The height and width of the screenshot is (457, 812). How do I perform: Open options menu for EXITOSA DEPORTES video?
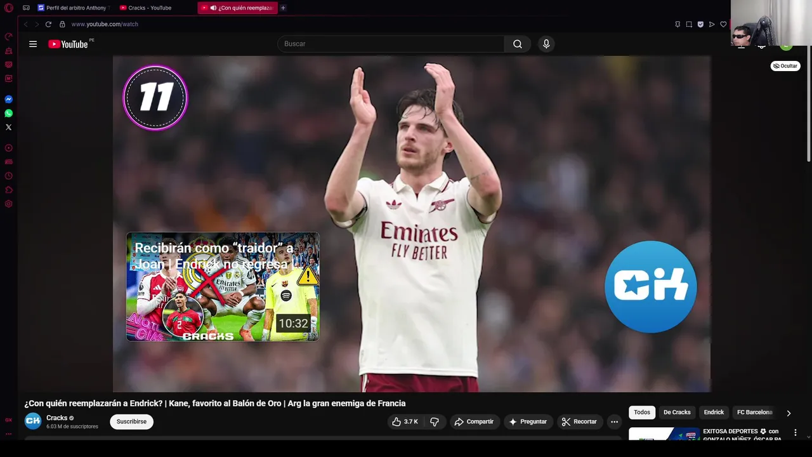click(x=795, y=432)
